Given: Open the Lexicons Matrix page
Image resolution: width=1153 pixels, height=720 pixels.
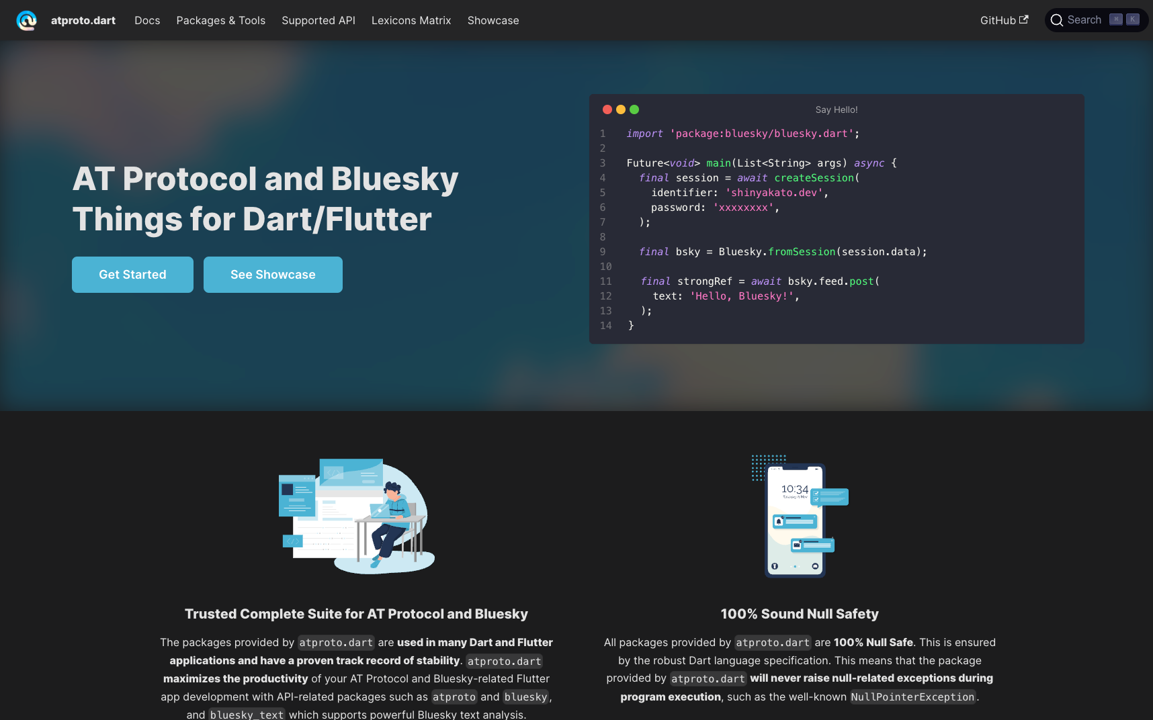Looking at the screenshot, I should point(411,20).
